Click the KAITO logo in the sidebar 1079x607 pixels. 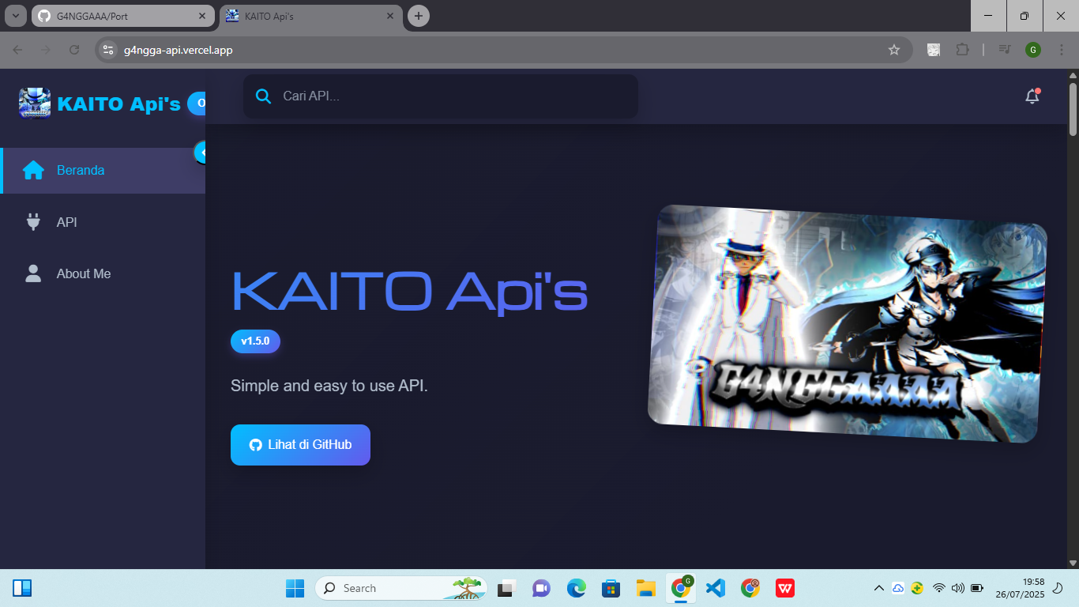32,103
